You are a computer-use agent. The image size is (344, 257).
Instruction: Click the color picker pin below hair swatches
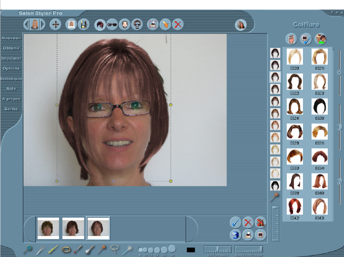coord(274,197)
